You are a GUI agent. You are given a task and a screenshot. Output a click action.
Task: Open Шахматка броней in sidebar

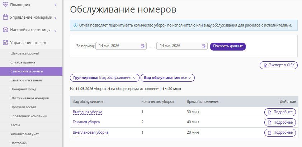tap(31, 53)
